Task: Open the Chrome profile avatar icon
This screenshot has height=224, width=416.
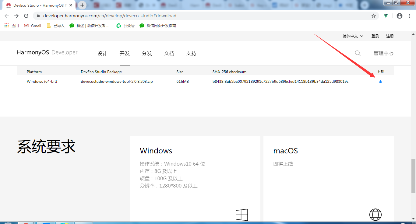Action: tap(400, 16)
